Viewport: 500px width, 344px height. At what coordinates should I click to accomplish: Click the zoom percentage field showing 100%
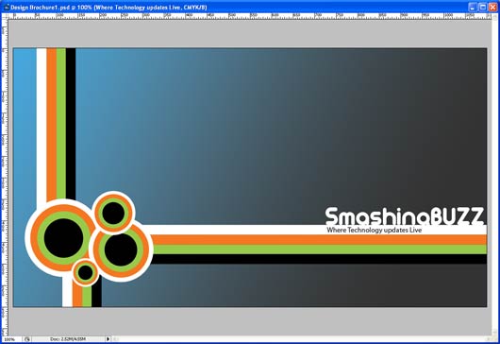(x=11, y=339)
